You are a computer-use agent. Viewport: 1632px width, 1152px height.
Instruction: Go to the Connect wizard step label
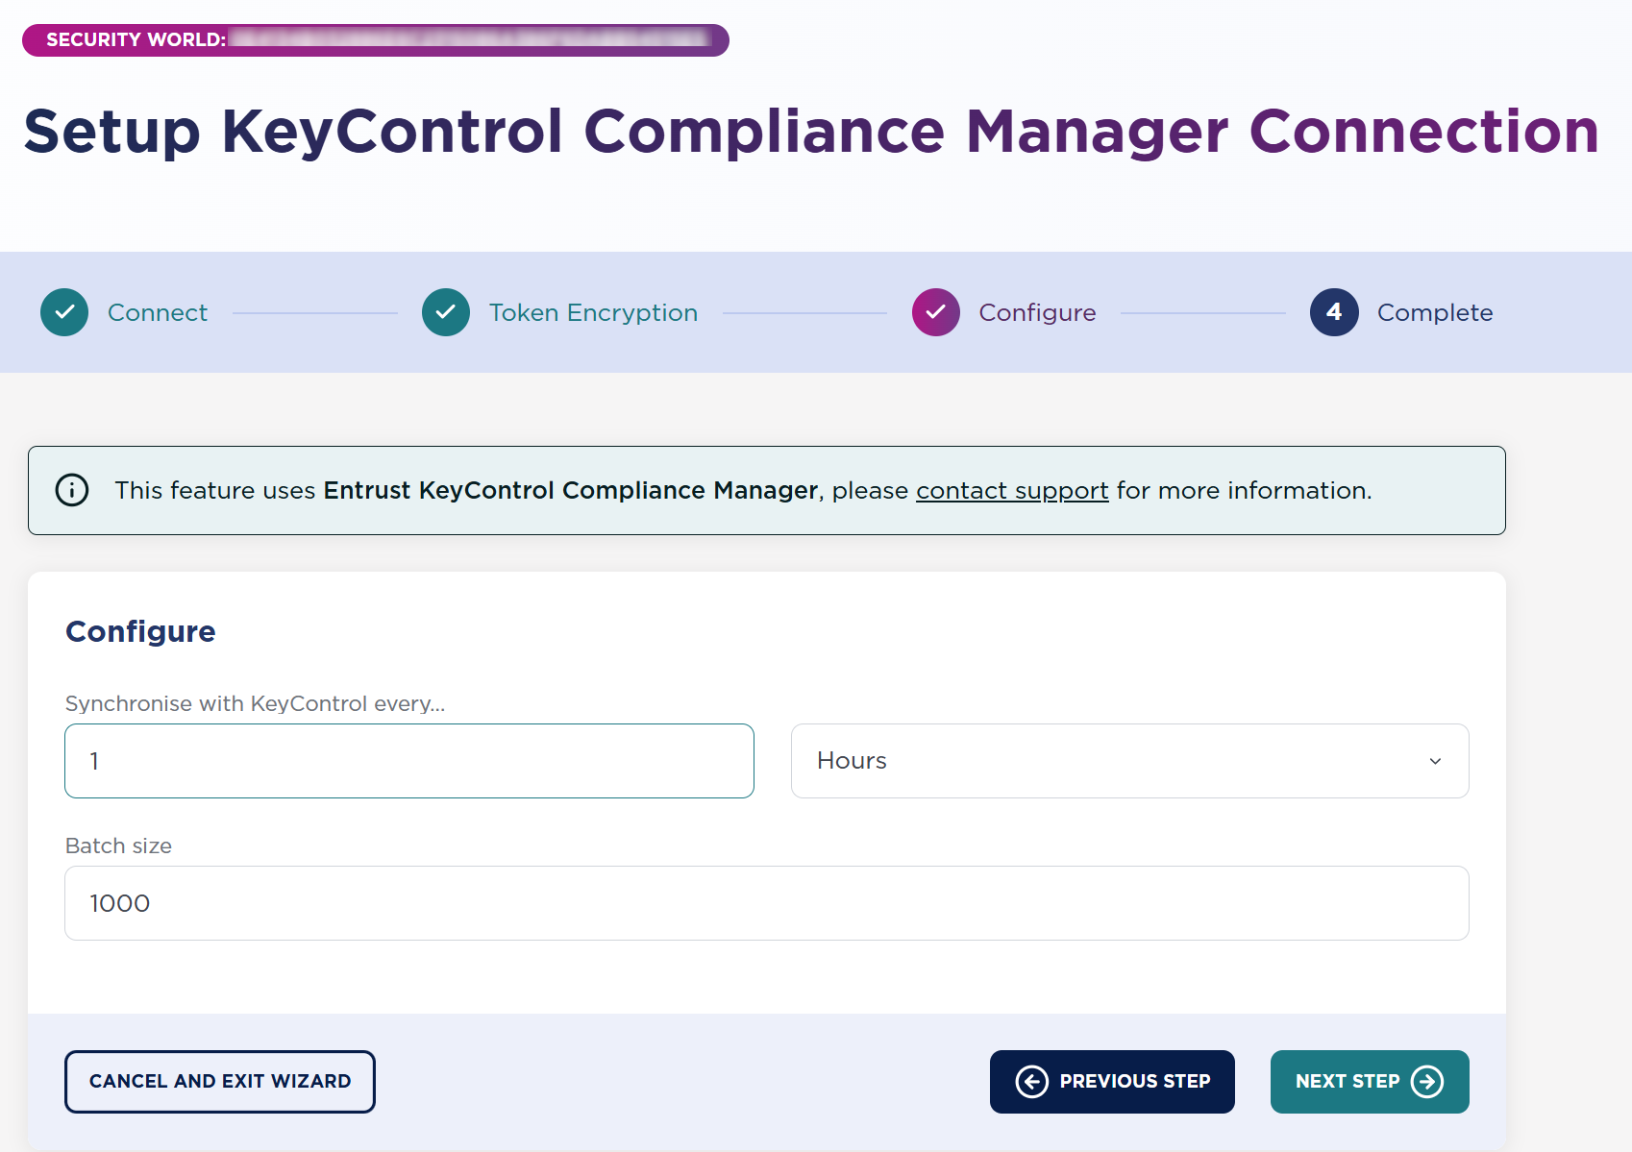[158, 312]
